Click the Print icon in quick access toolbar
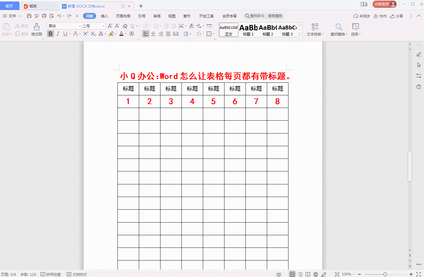Screen dimensions: 424x277 point(44,16)
